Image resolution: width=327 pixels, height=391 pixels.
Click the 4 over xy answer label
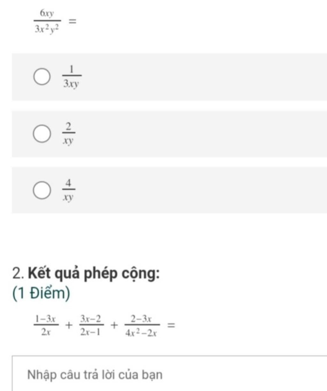pyautogui.click(x=68, y=190)
